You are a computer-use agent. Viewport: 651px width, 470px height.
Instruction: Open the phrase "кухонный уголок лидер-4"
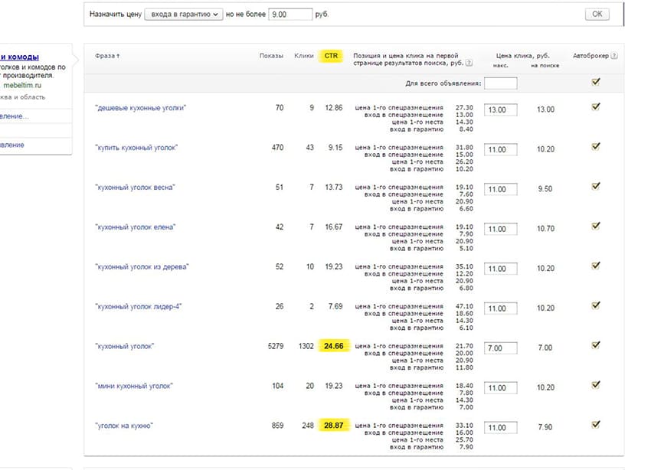point(138,307)
